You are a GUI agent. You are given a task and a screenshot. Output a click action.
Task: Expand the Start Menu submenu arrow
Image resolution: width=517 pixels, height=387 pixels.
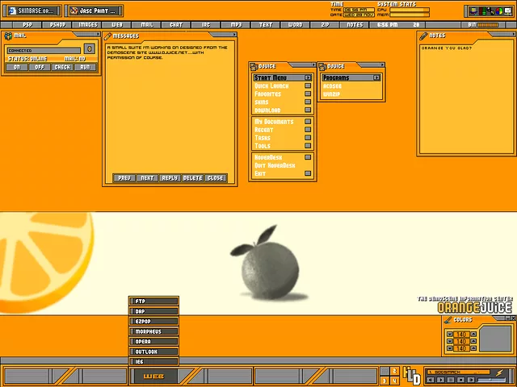point(308,77)
